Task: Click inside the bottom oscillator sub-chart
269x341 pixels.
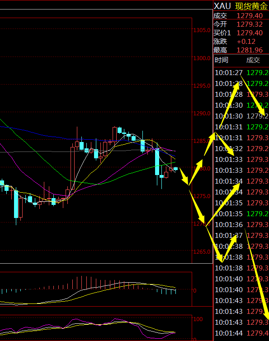Action: pos(96,327)
